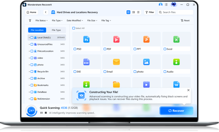Expand the UnsourcedFiles tree node
The height and width of the screenshot is (132, 219).
(x=29, y=44)
